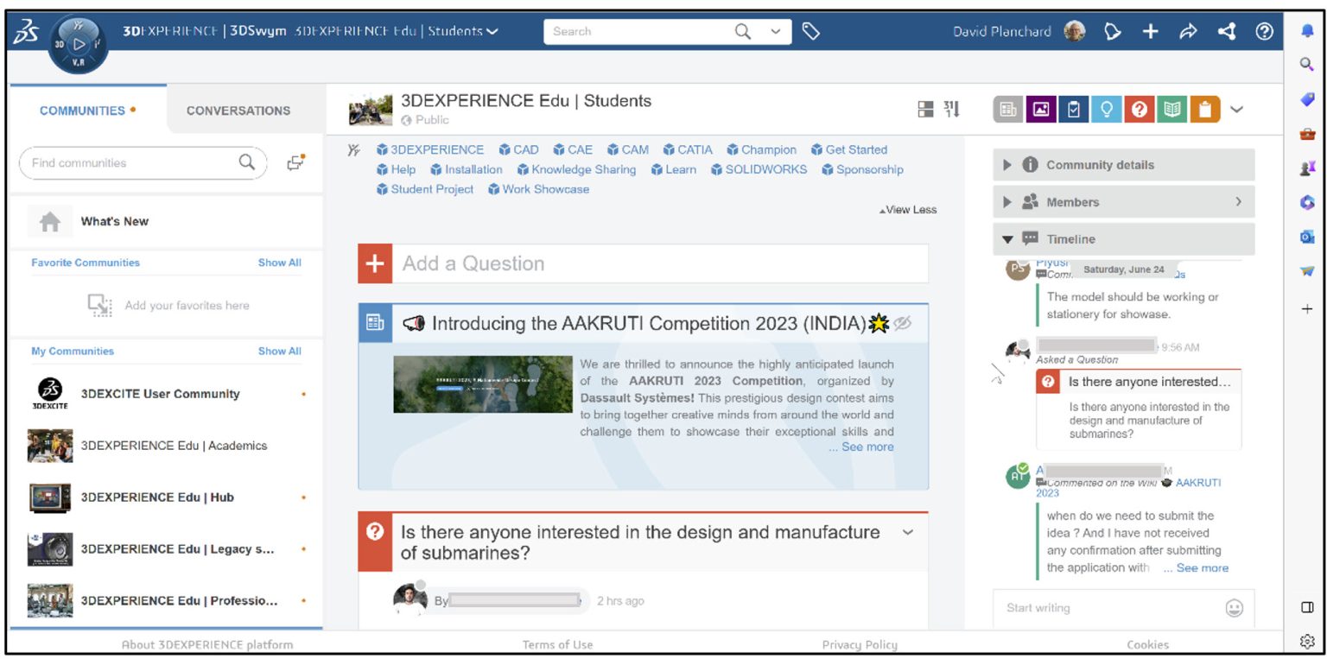Screen dimensions: 1327x659
Task: Select the red Questions icon in the content bar
Action: pyautogui.click(x=1140, y=110)
